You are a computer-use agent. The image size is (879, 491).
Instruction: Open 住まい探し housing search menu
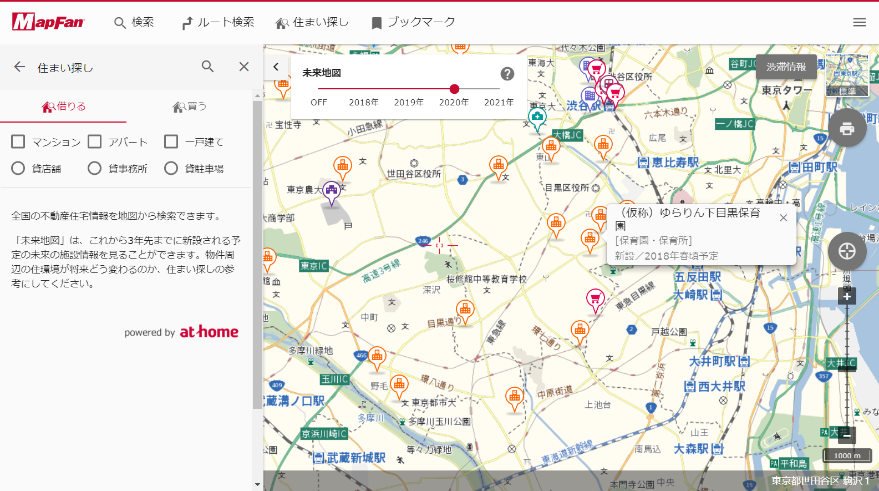pos(312,22)
